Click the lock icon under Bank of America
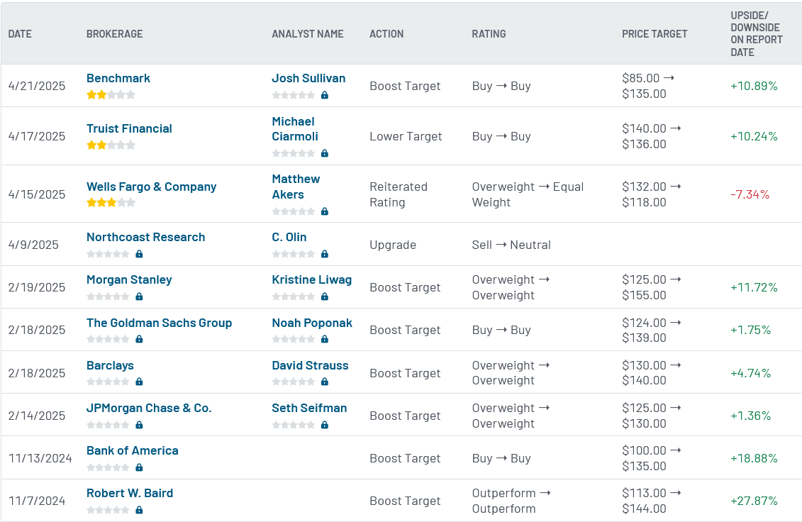Viewport: 802px width, 522px height. point(139,467)
